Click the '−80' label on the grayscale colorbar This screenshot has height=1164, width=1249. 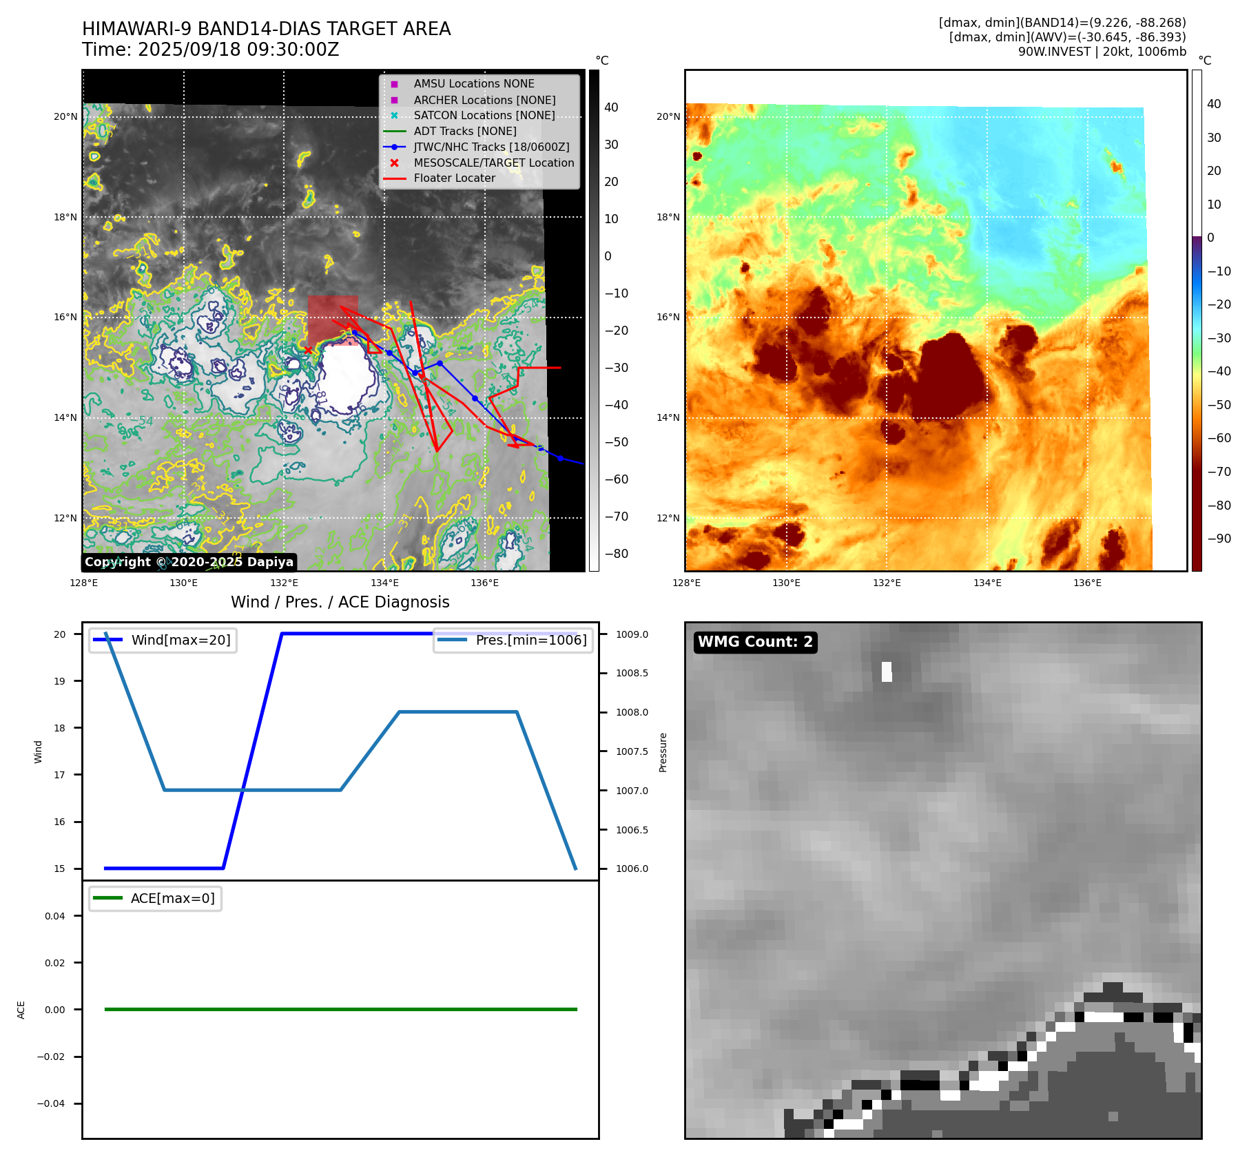[x=616, y=554]
